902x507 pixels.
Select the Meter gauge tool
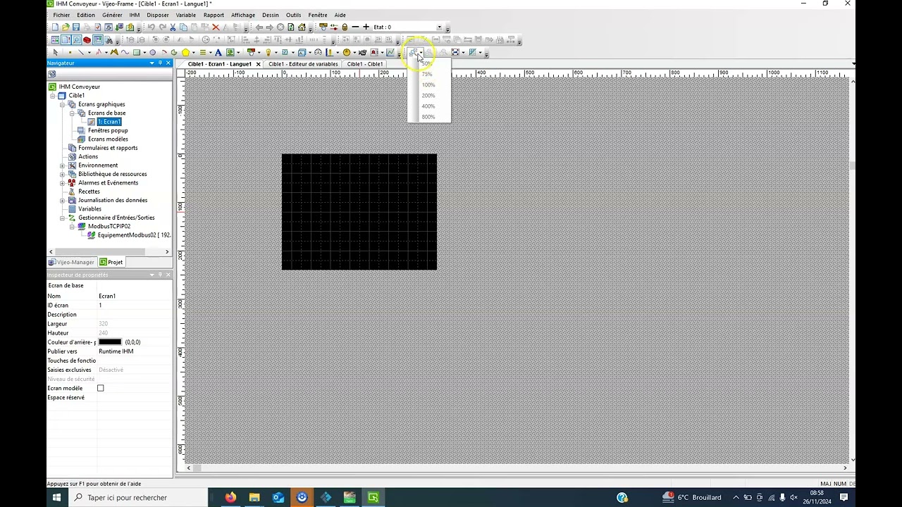pyautogui.click(x=318, y=52)
